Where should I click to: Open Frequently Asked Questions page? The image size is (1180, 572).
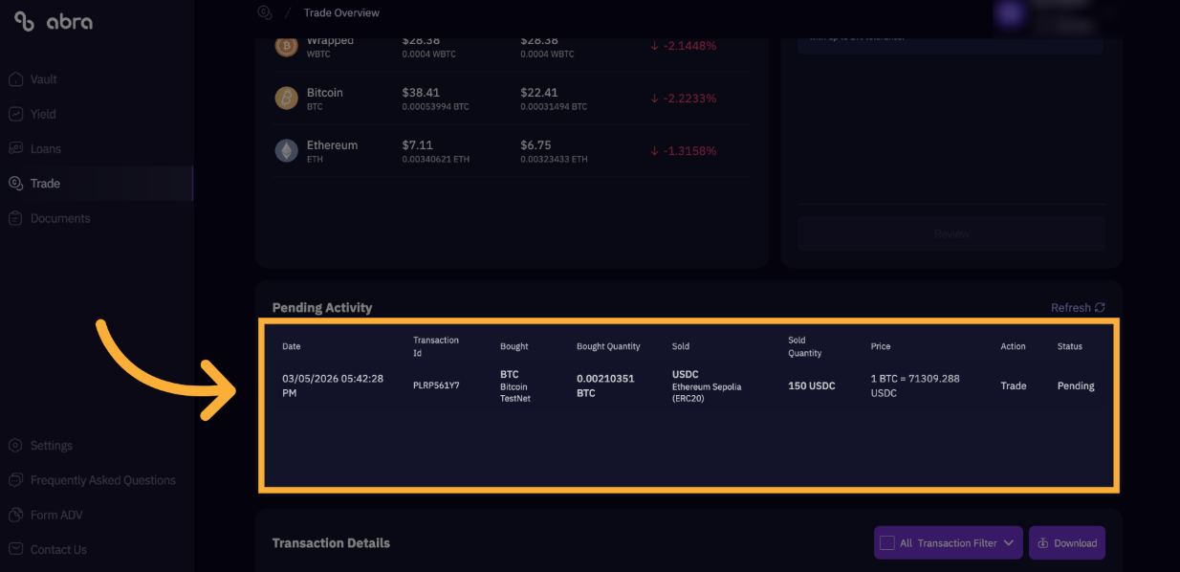pyautogui.click(x=102, y=480)
